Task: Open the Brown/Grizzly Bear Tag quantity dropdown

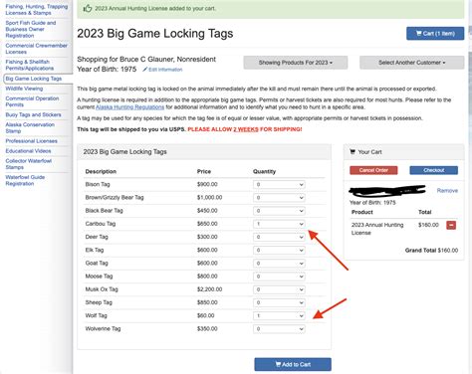Action: pyautogui.click(x=279, y=198)
